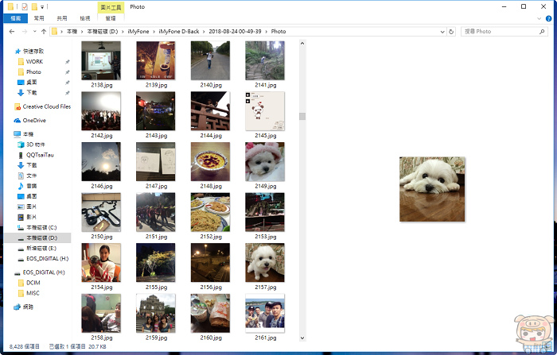
Task: Open the 音樂 music folder in the sidebar
Action: pyautogui.click(x=32, y=186)
